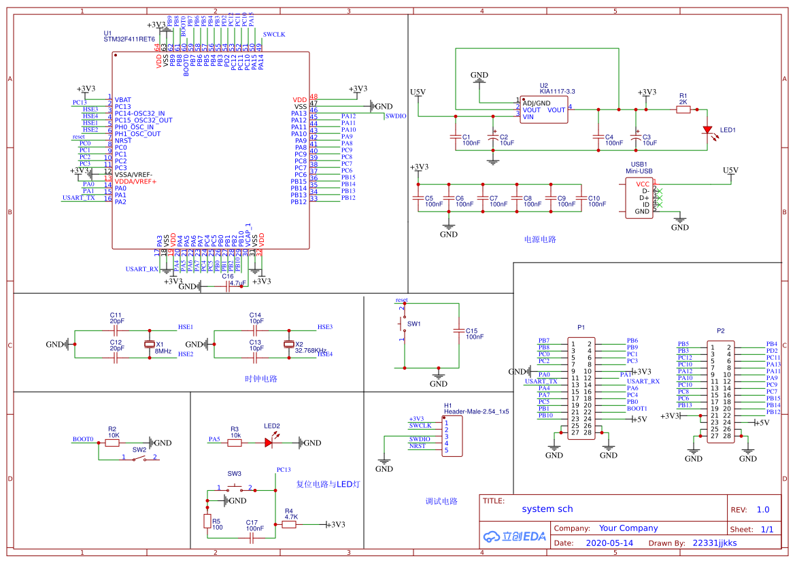Click the 'Header-Male-2.54_1x5' label
Viewport: 795px width, 563px height.
pos(477,411)
